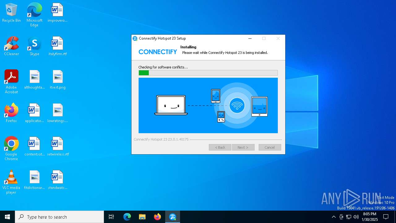The height and width of the screenshot is (223, 396).
Task: Minimize the Connectify Hotspot 23 Setup window
Action: 250,38
